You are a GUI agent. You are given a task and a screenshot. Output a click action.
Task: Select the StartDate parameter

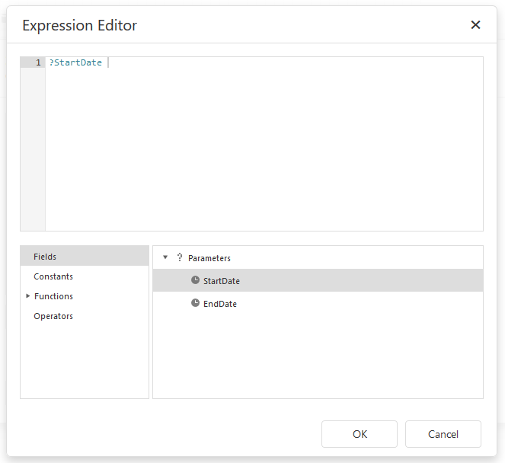coord(318,280)
